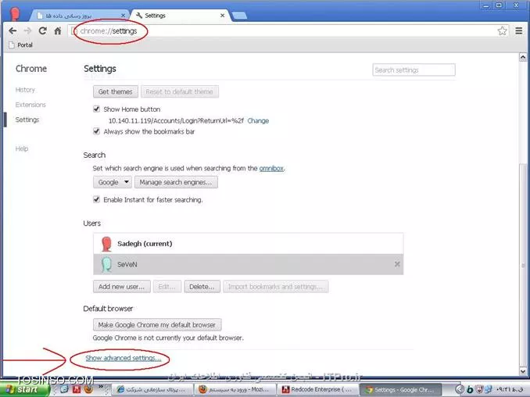Click SeVeN's teal avatar icon
The height and width of the screenshot is (397, 530).
pyautogui.click(x=106, y=265)
